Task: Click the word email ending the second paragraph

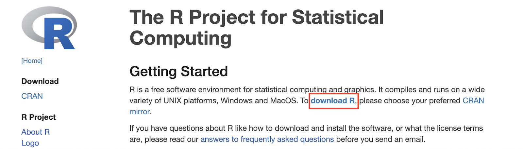Action: [414, 140]
